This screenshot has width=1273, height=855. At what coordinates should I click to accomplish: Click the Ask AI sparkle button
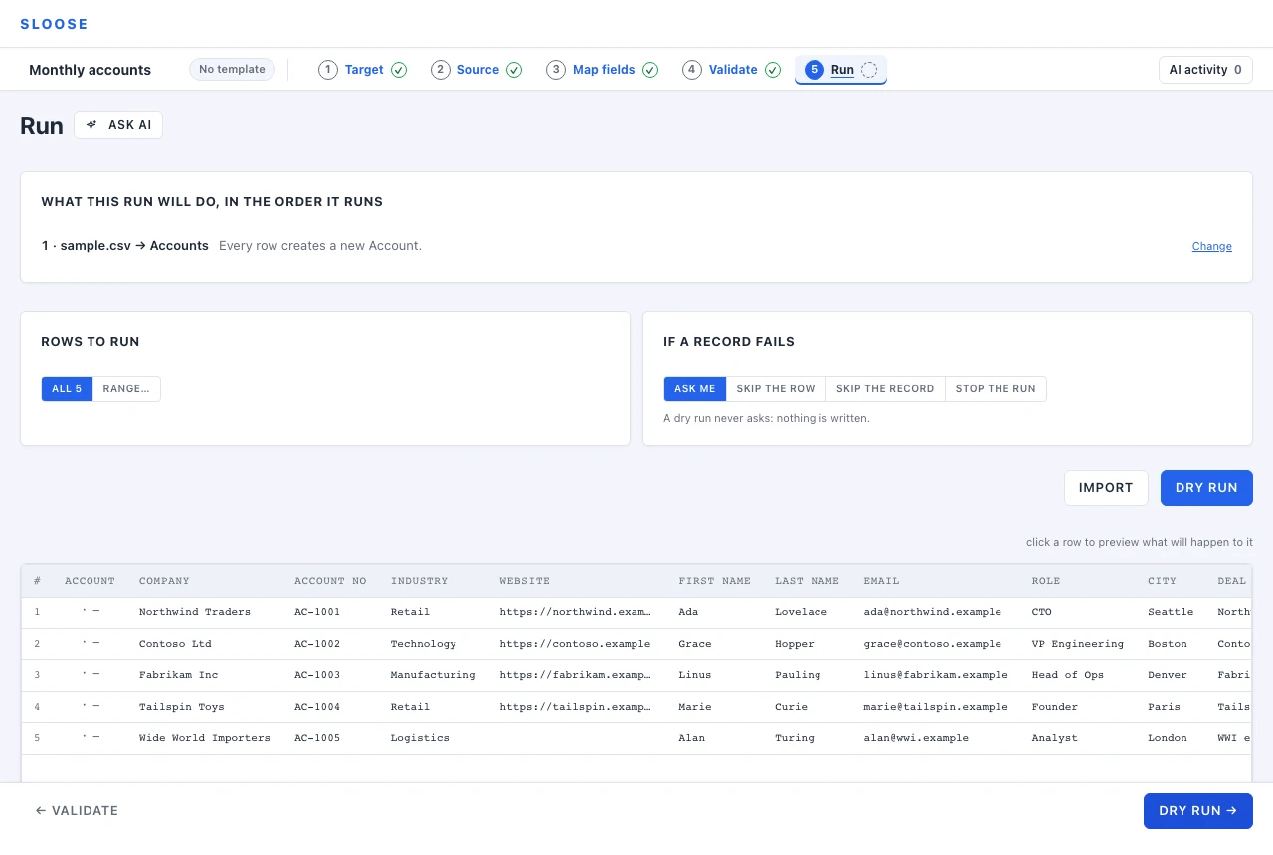point(118,125)
